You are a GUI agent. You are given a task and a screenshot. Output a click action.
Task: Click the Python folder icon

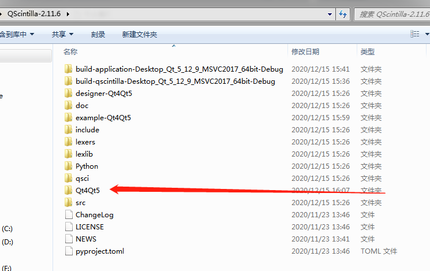tap(68, 166)
